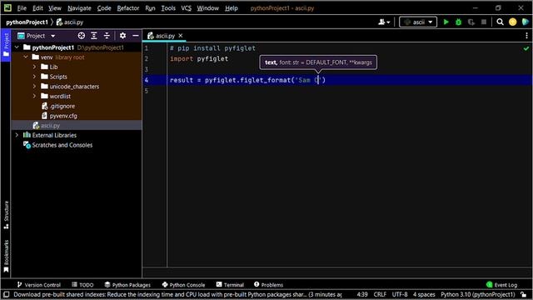Open the Refactor menu

[127, 8]
